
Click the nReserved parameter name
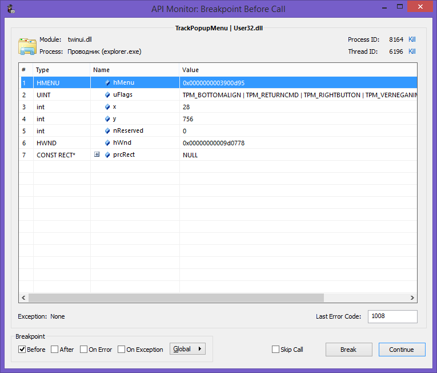128,130
